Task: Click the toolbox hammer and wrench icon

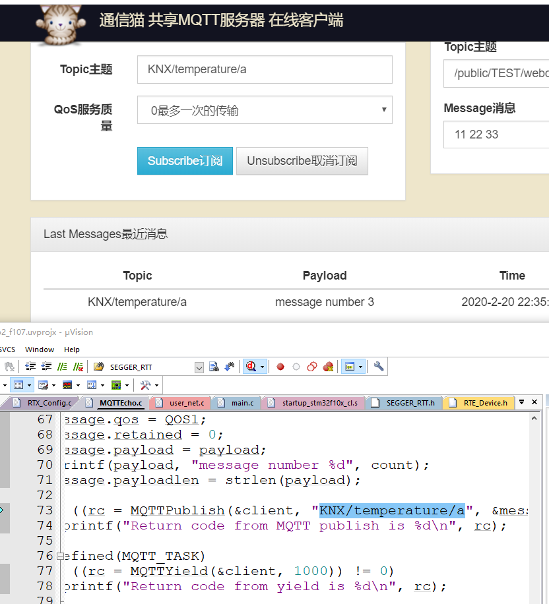Action: [x=145, y=385]
